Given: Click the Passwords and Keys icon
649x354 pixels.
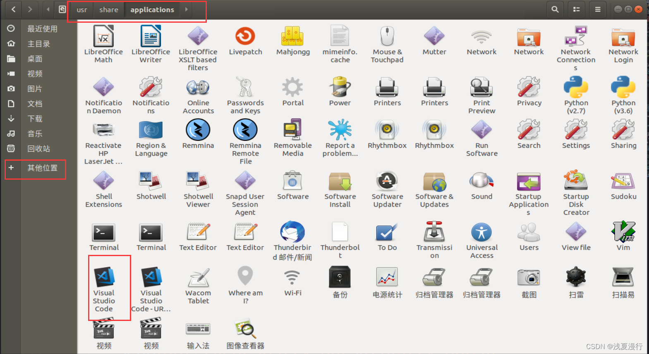Looking at the screenshot, I should point(245,87).
